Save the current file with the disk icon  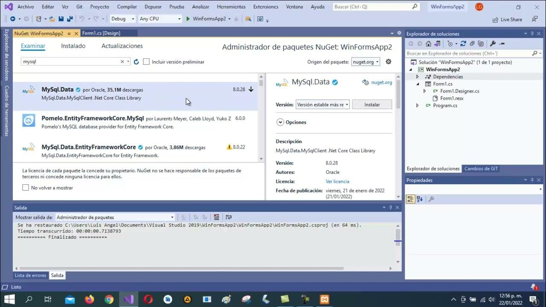61,19
